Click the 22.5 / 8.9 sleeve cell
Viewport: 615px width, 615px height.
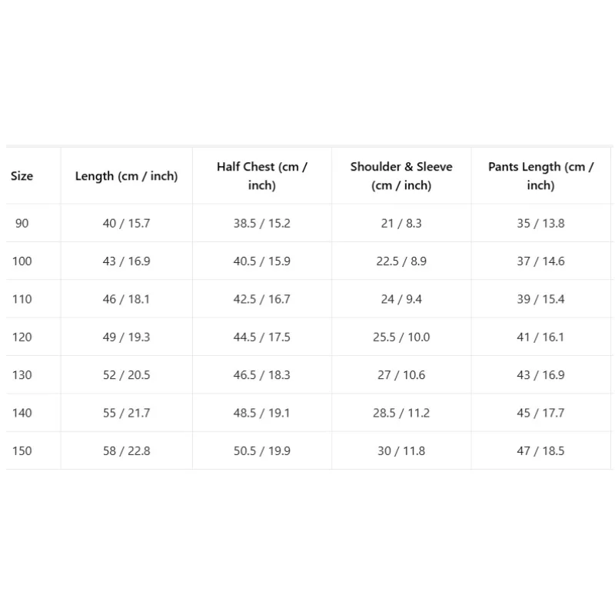(x=401, y=261)
